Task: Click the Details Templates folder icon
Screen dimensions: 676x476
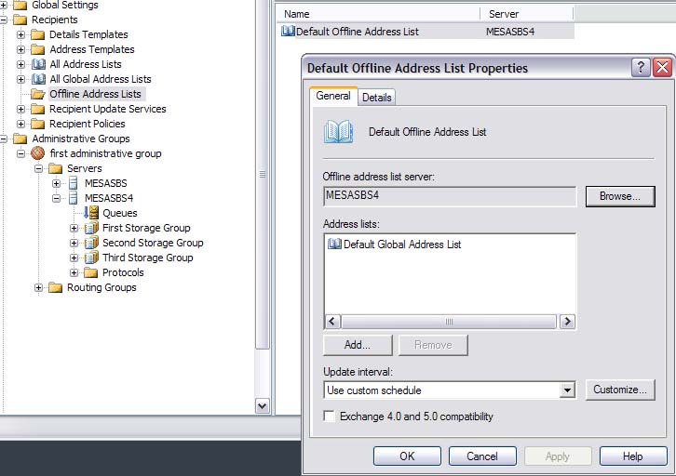Action: (38, 34)
